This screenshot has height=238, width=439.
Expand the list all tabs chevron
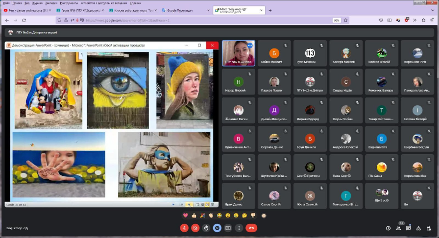click(433, 10)
